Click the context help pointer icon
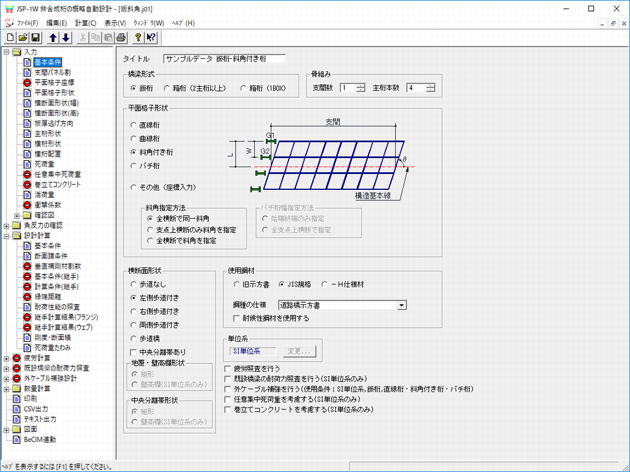 point(151,37)
